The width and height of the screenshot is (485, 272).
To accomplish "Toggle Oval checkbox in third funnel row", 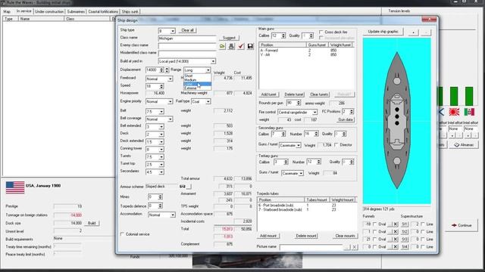I will coord(374,240).
